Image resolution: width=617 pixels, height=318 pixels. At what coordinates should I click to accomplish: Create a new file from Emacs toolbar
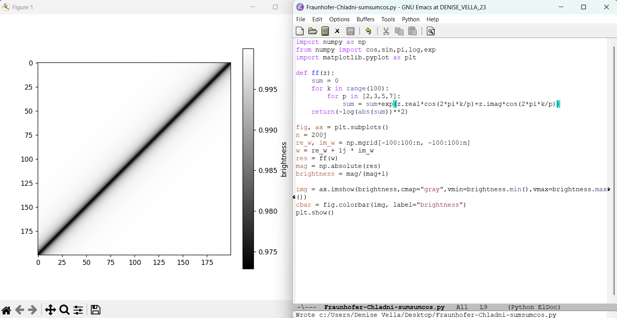coord(300,31)
